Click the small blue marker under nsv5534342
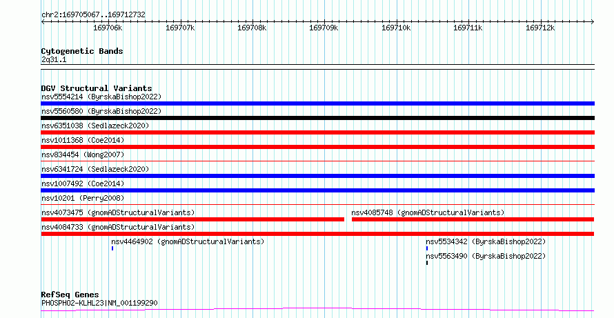Image resolution: width=614 pixels, height=318 pixels. (427, 248)
